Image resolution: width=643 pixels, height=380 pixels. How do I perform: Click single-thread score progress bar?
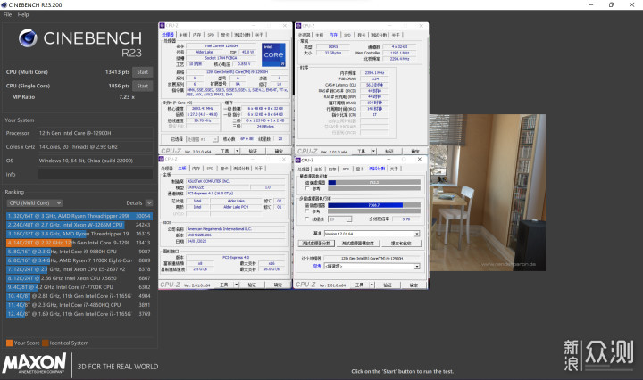[x=374, y=182]
